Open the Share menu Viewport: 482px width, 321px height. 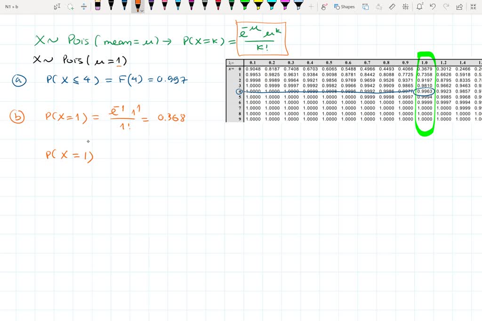pos(458,7)
